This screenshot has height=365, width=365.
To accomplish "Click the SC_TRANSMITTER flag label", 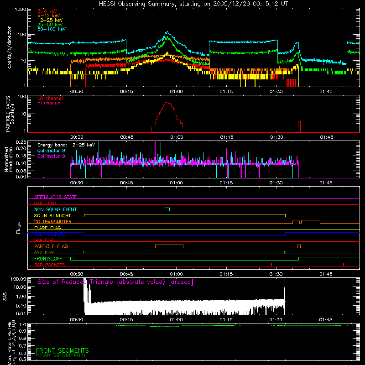I will click(x=53, y=222).
